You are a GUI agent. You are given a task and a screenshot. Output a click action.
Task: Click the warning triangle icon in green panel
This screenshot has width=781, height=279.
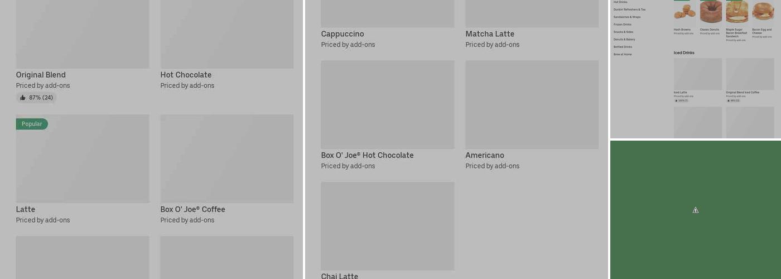[696, 210]
